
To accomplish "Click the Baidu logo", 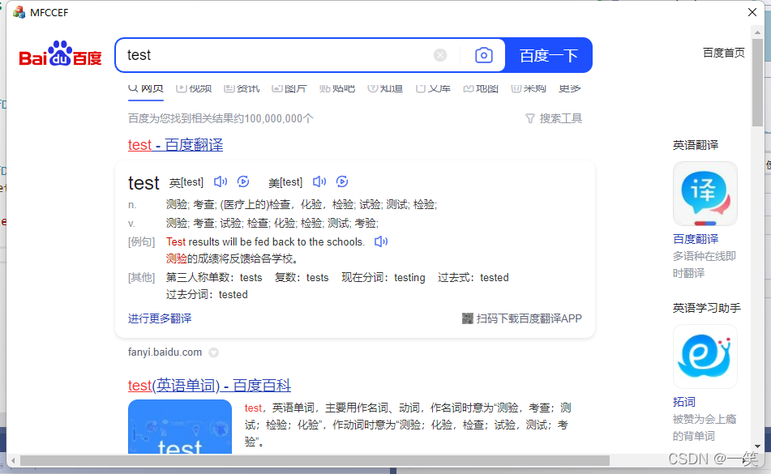I will tap(60, 54).
